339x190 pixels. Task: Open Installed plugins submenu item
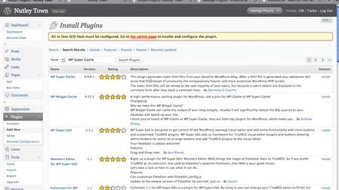pos(13,123)
